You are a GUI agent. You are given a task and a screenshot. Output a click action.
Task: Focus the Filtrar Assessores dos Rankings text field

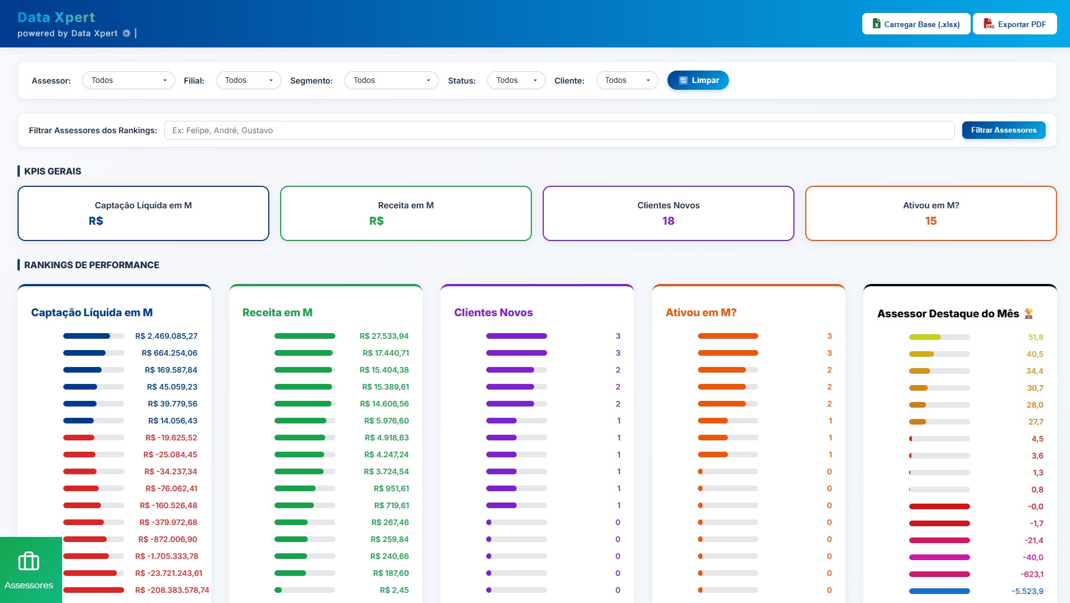pyautogui.click(x=559, y=130)
